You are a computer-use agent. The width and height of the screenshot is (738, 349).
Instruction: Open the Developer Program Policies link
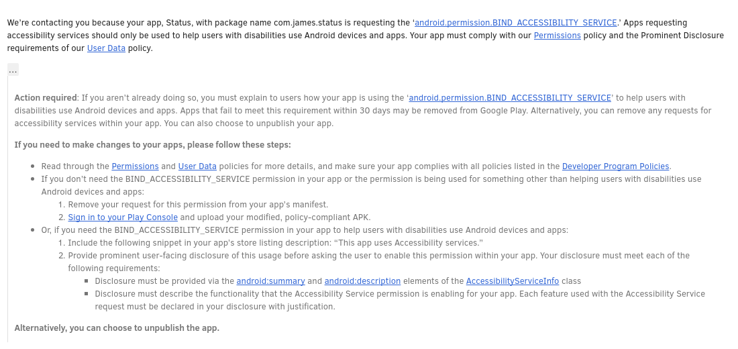(x=615, y=166)
